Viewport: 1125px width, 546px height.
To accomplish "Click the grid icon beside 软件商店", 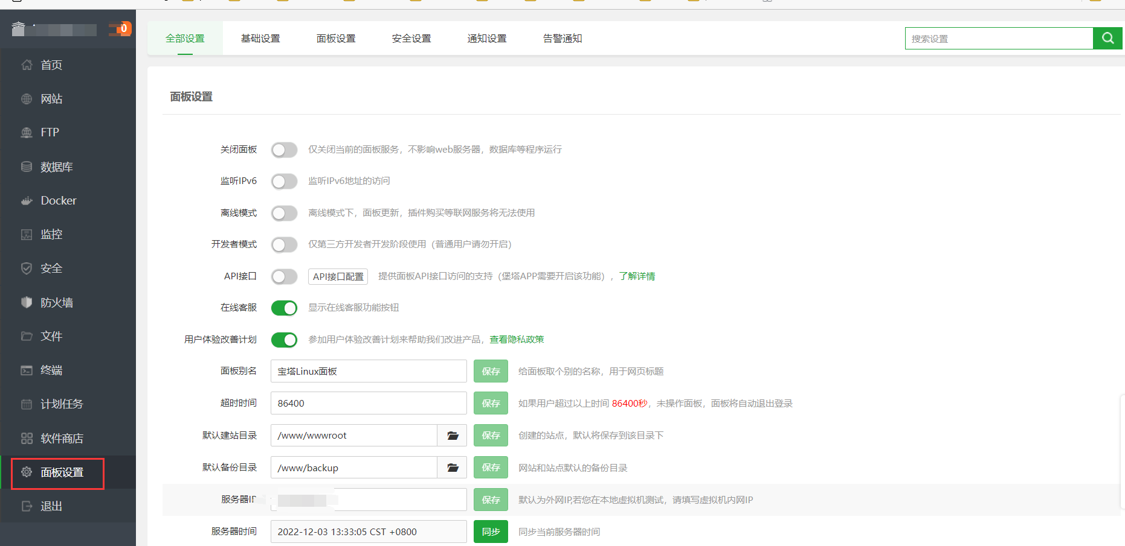I will coord(27,438).
